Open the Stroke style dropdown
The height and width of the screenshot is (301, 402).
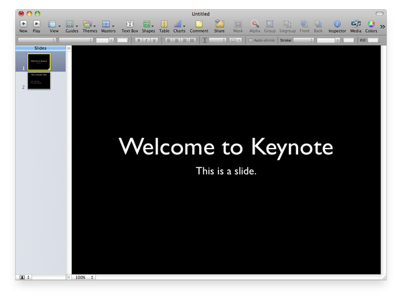pos(304,40)
